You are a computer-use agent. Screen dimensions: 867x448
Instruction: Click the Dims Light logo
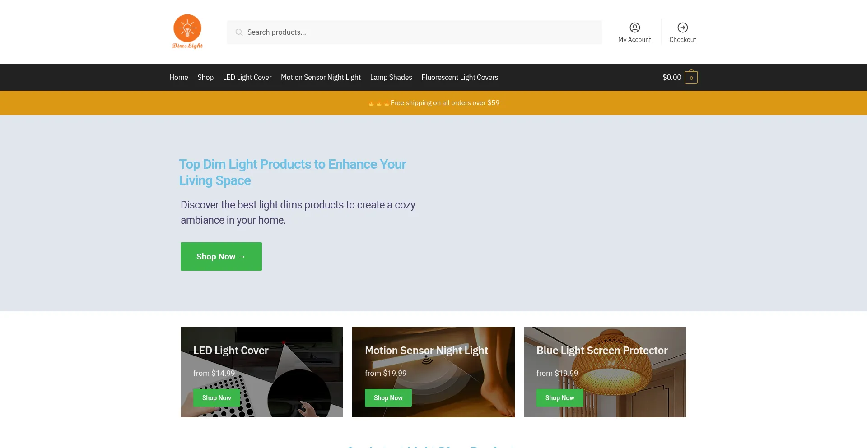point(187,32)
